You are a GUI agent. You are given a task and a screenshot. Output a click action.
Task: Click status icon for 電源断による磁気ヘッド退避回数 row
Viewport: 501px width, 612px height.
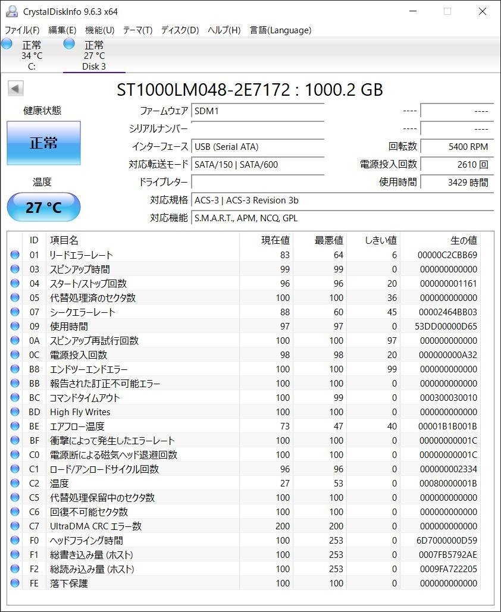(15, 454)
